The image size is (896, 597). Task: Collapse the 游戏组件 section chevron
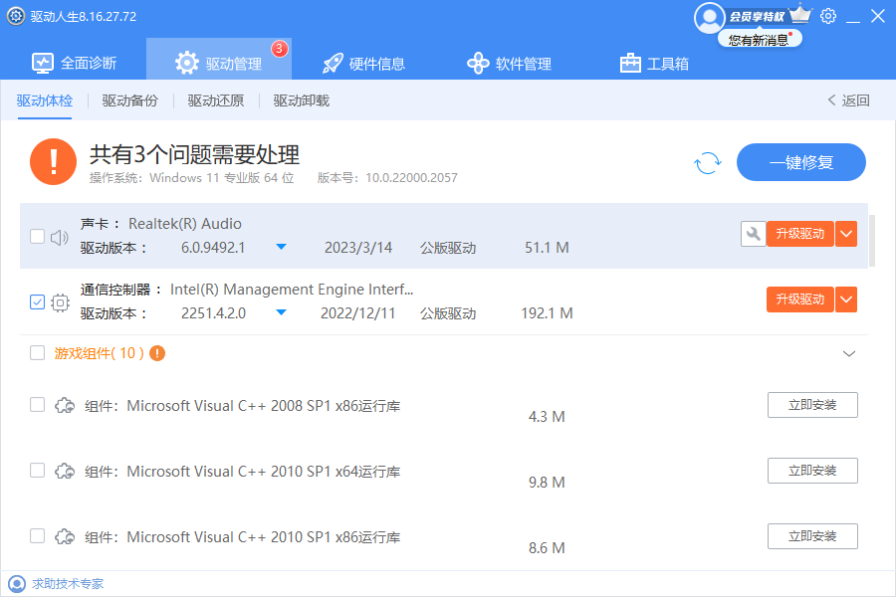(849, 353)
